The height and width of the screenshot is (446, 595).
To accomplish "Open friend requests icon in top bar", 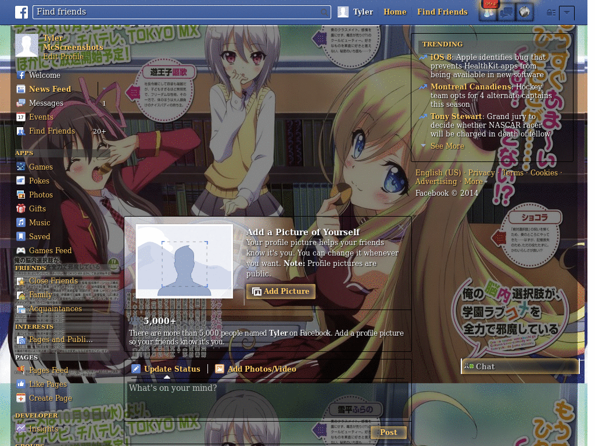I will coord(488,13).
